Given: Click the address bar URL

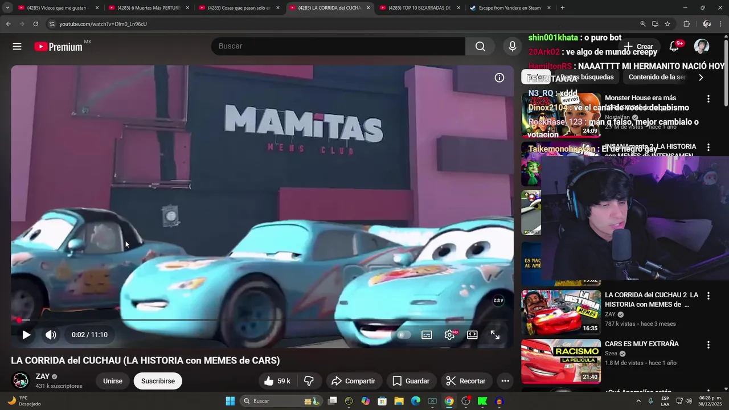Looking at the screenshot, I should pyautogui.click(x=103, y=24).
